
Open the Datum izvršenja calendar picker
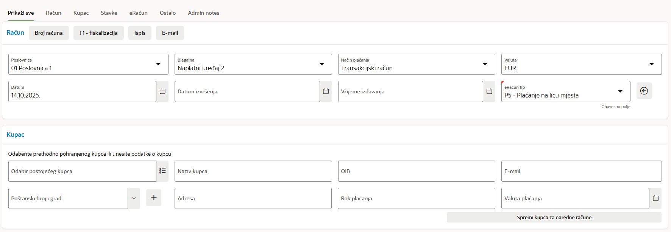[326, 91]
